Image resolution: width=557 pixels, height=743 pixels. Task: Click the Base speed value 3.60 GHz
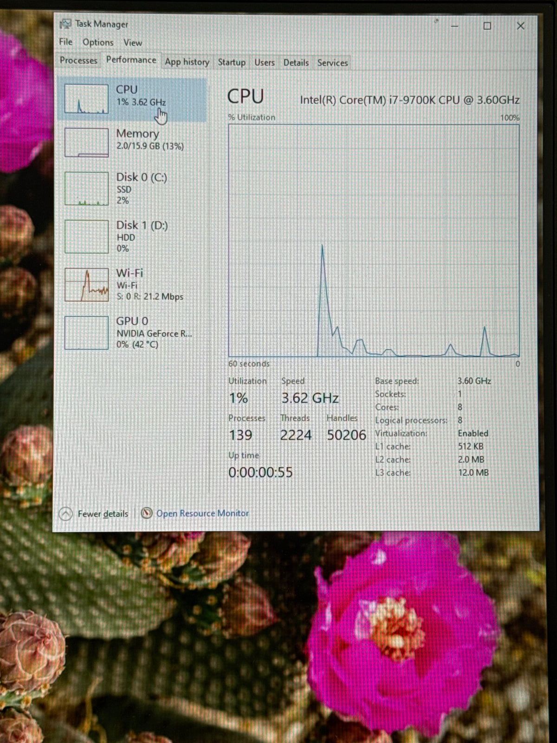pos(474,381)
